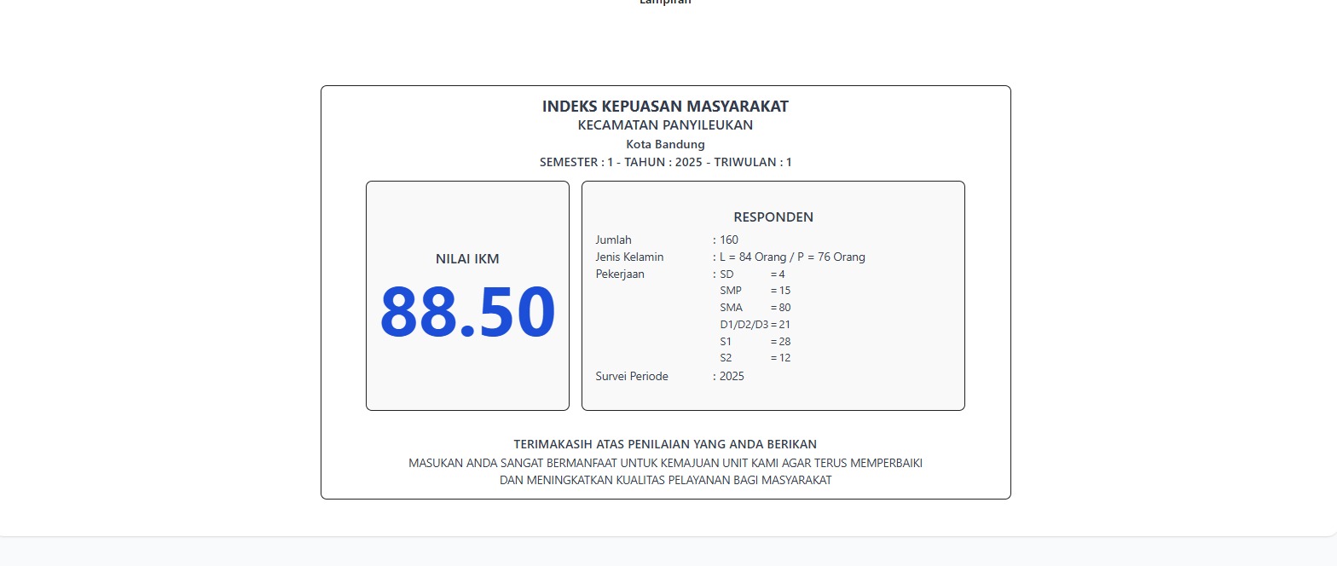Click the respondent total value 160
This screenshot has width=1337, height=566.
728,240
